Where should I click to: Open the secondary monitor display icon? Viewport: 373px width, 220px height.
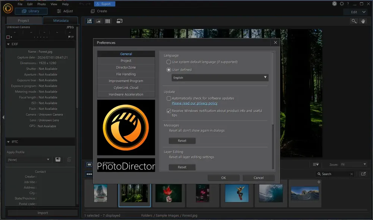pyautogui.click(x=119, y=21)
